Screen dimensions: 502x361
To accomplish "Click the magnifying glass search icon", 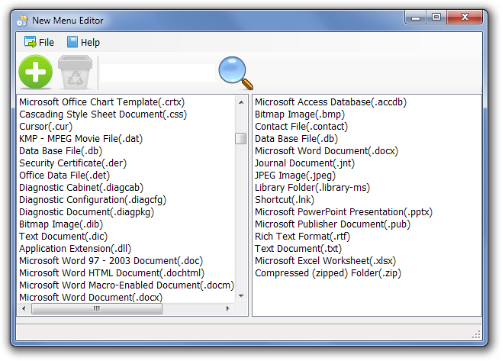I will (x=236, y=73).
